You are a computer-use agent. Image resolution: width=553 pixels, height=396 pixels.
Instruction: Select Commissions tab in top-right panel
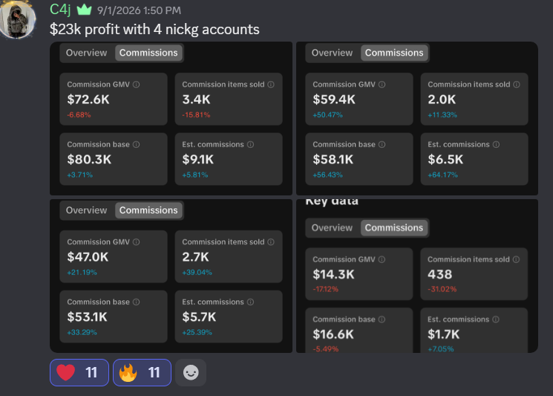(394, 53)
